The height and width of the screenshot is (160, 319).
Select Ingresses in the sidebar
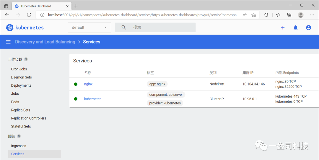19,146
